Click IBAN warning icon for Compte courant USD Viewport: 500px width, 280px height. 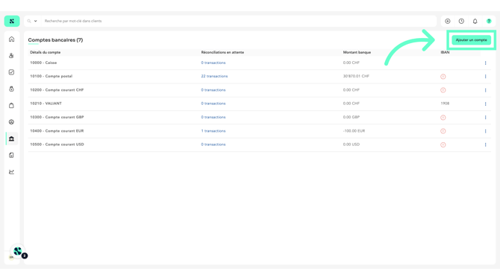tap(443, 144)
